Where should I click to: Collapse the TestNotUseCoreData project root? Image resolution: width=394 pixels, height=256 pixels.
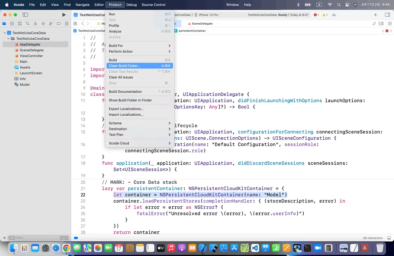[x=5, y=33]
